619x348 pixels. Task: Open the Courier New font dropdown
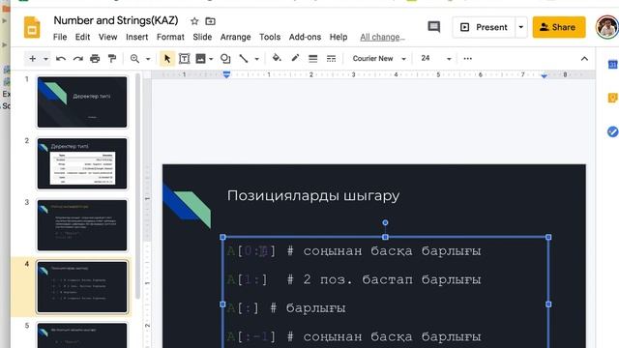379,58
